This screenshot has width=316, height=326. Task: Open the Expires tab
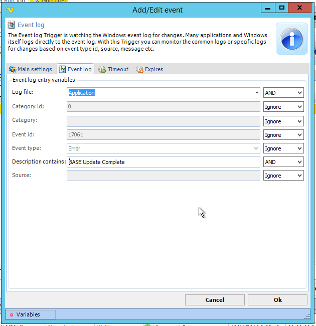(x=150, y=69)
